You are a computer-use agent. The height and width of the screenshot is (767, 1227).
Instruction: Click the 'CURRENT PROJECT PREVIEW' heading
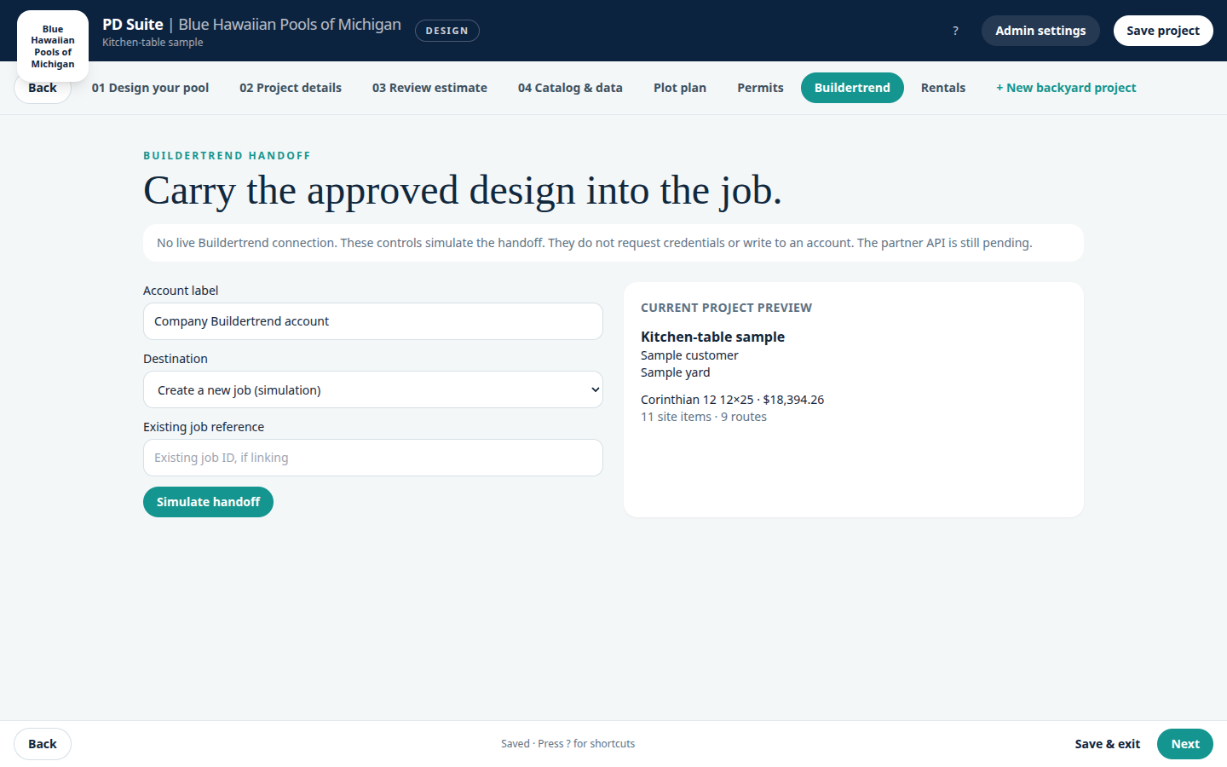click(x=726, y=308)
